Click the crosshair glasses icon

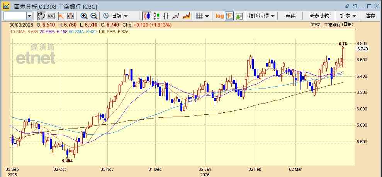click(51, 16)
